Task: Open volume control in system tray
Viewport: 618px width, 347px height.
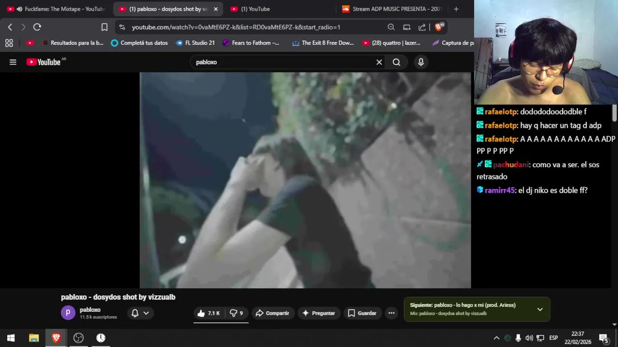Action: (x=529, y=338)
